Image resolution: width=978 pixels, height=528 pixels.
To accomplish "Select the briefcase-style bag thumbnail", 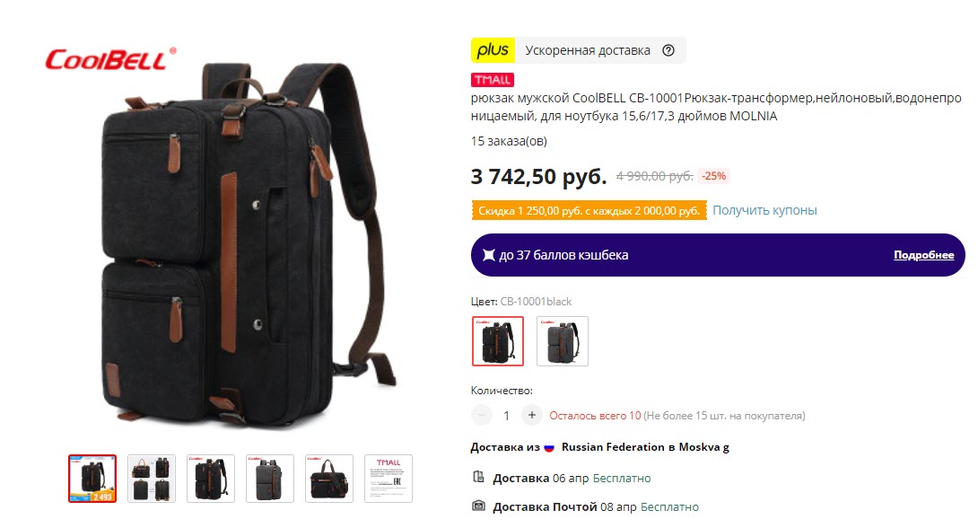I will tap(329, 479).
